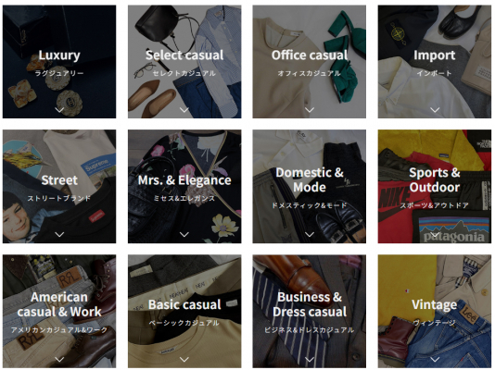Expand the Mrs. & Elegance chevron
The height and width of the screenshot is (370, 495).
(x=184, y=235)
